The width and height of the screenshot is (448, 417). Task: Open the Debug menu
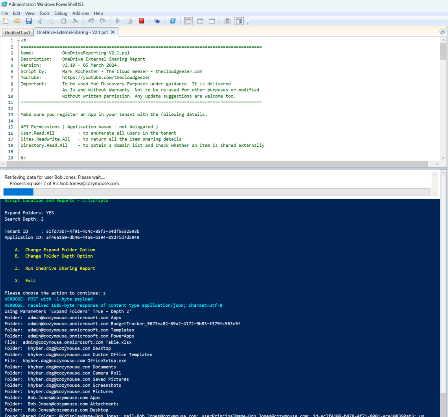click(x=61, y=13)
